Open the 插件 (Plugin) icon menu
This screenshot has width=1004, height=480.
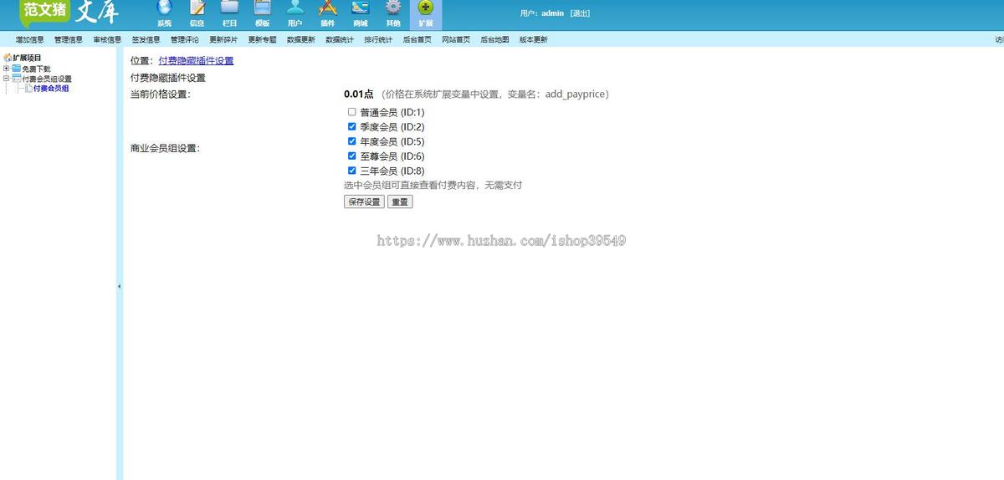click(328, 13)
